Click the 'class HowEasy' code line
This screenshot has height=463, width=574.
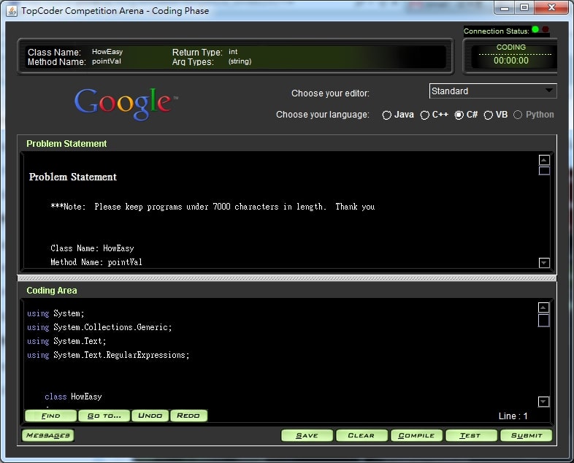coord(73,397)
